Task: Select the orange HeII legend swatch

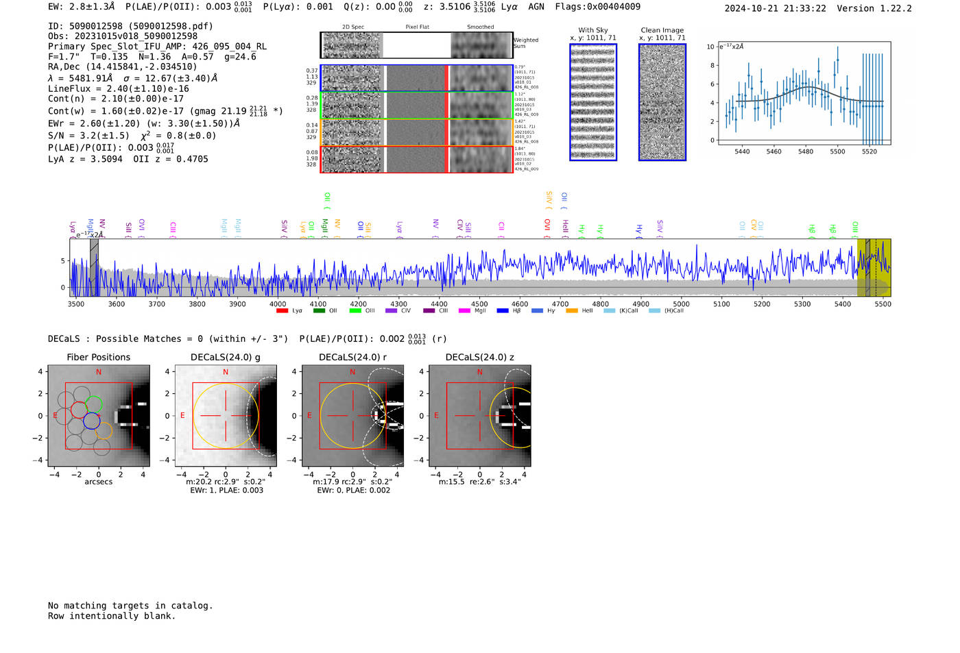Action: (x=572, y=311)
